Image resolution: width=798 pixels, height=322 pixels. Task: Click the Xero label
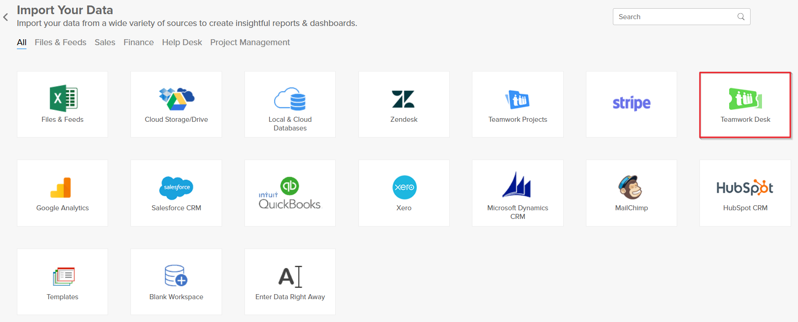404,208
